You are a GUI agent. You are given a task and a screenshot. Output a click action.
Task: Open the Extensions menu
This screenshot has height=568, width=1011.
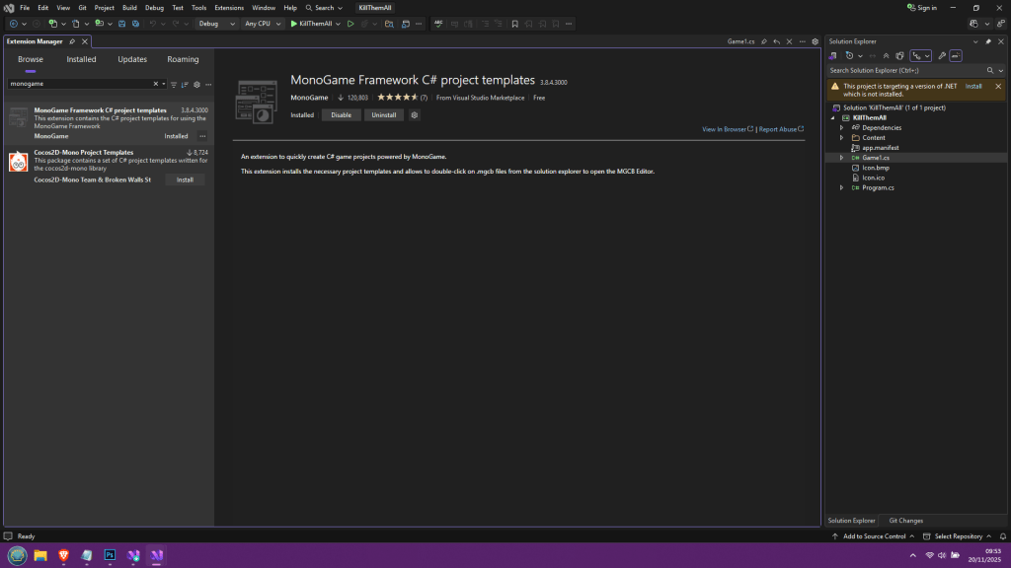(229, 8)
